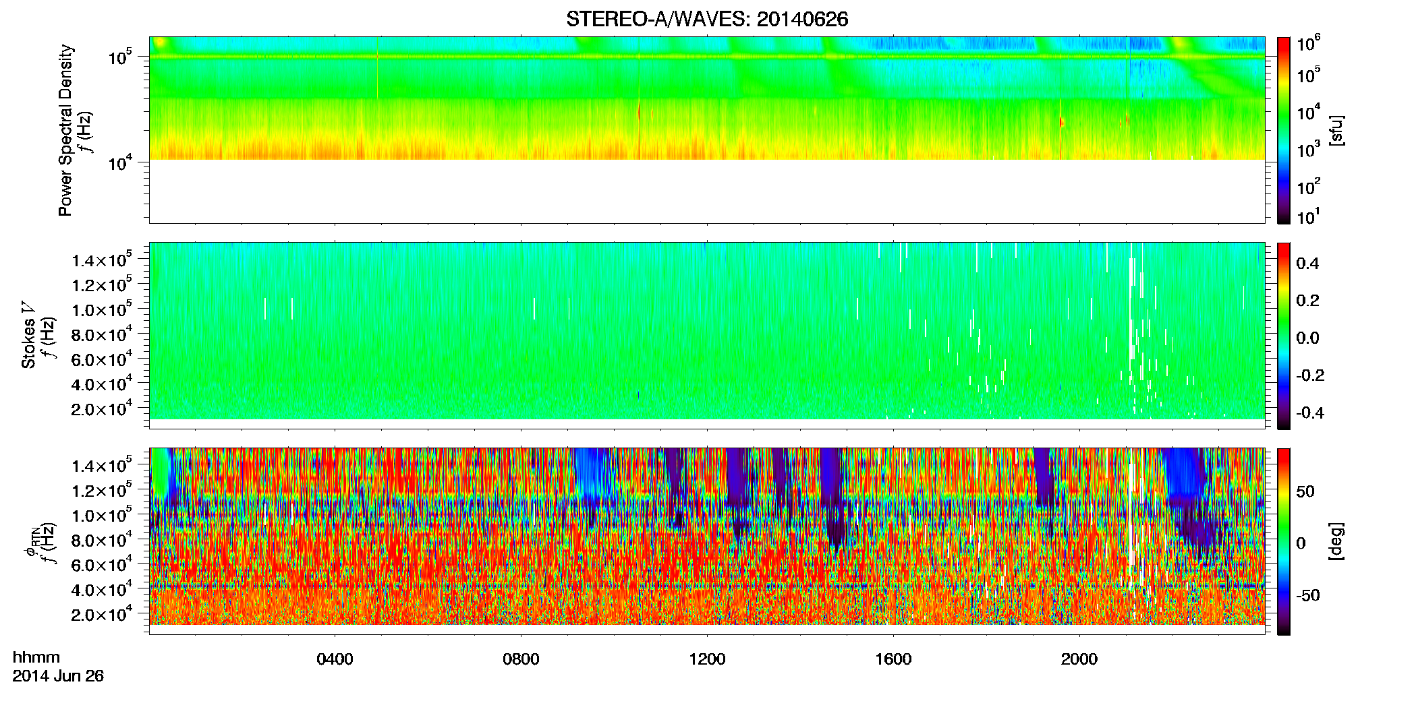Click the 0.4 label on Stokes colorbar
The width and height of the screenshot is (1414, 728).
point(1307,264)
